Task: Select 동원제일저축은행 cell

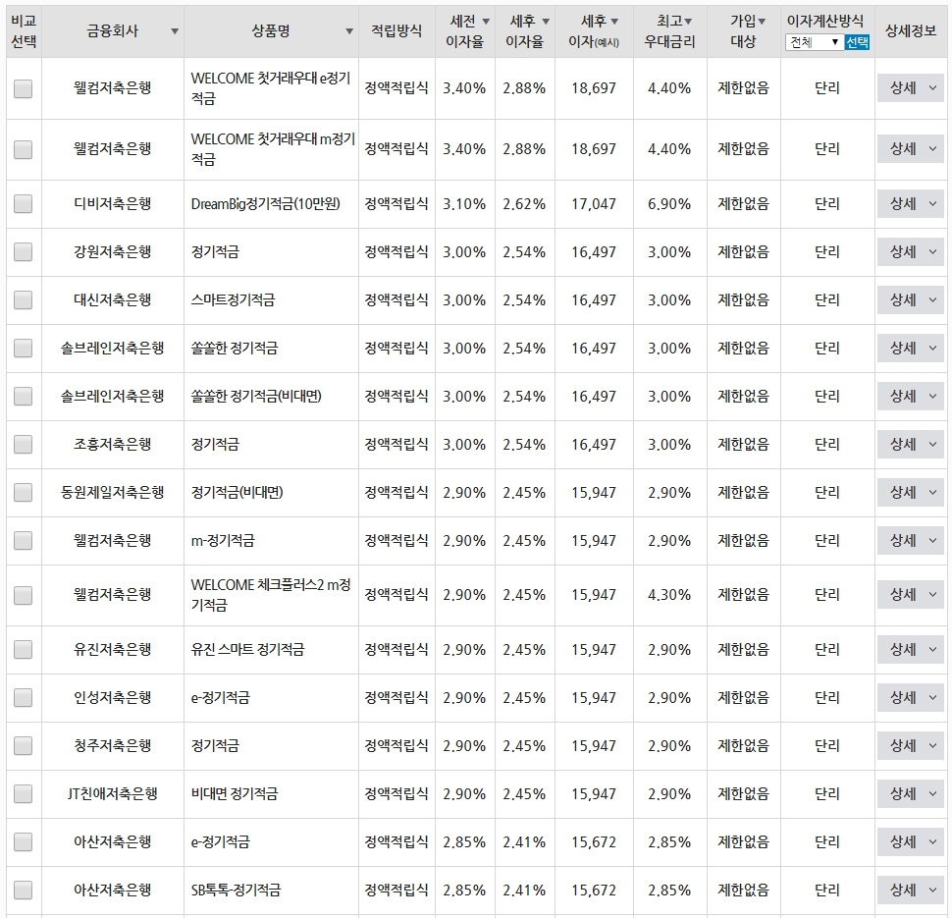Action: (112, 492)
